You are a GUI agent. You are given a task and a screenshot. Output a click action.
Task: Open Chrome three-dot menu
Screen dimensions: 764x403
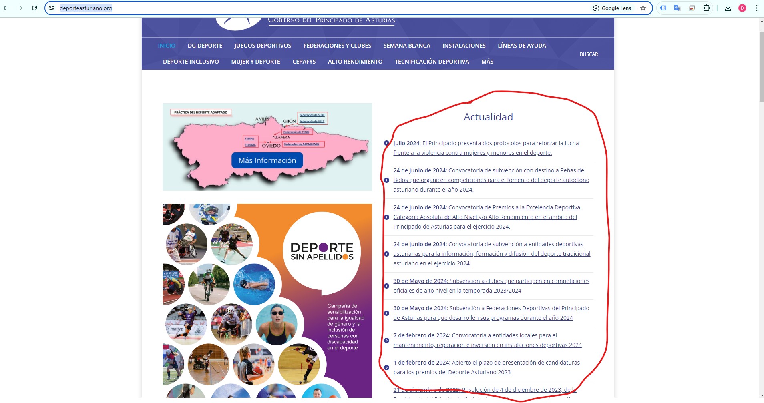pos(757,8)
